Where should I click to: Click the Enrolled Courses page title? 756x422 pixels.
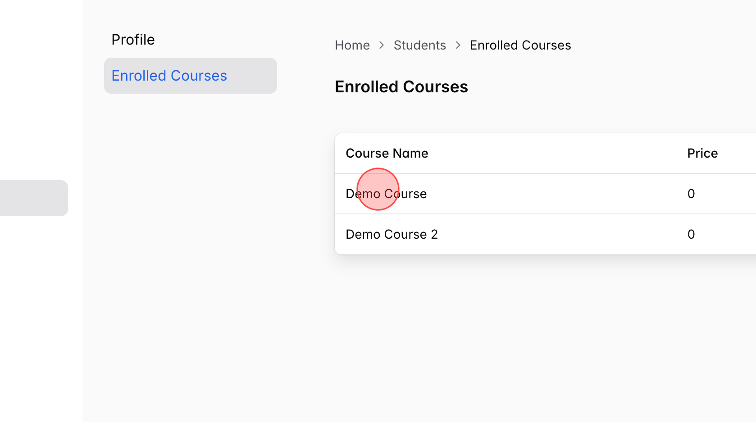click(401, 86)
